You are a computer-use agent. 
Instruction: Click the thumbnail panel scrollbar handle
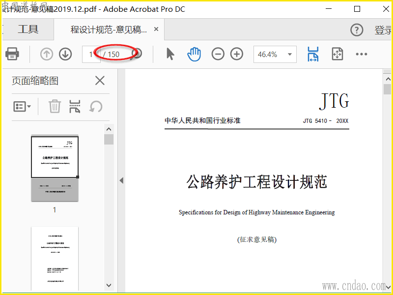pyautogui.click(x=109, y=140)
